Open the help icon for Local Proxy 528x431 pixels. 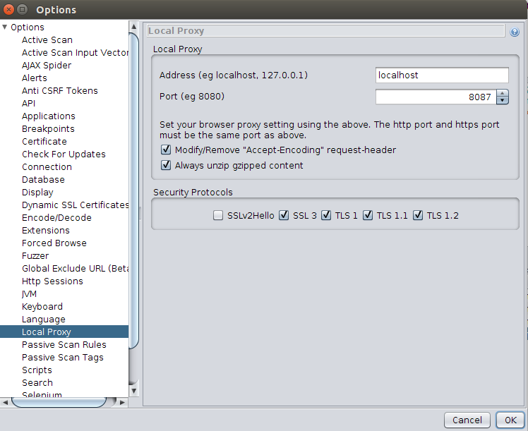tap(514, 32)
